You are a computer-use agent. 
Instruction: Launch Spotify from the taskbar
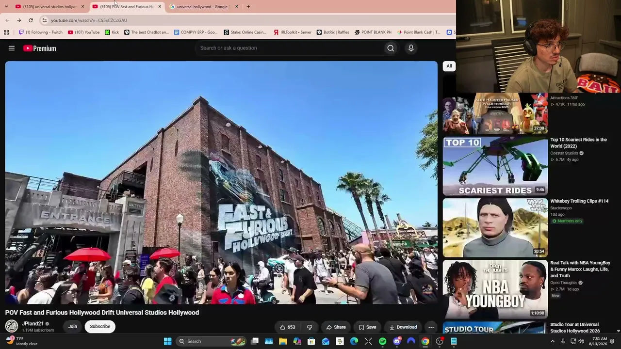[x=382, y=341]
